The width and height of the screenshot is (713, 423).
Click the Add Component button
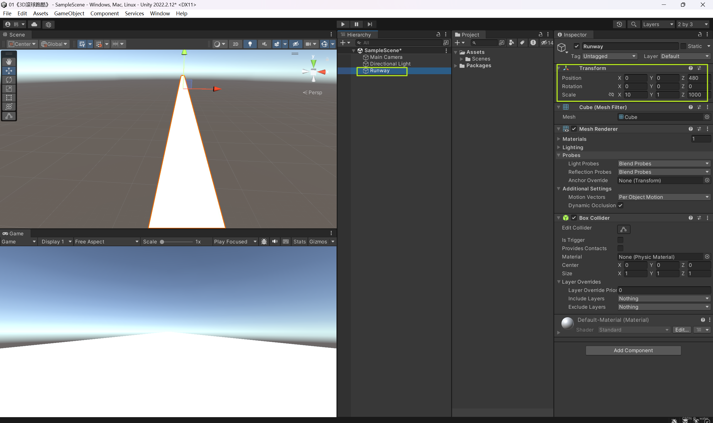pos(633,350)
